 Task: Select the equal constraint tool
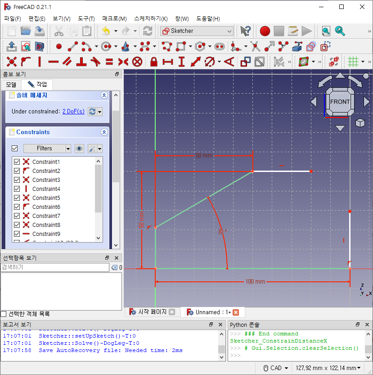[109, 62]
